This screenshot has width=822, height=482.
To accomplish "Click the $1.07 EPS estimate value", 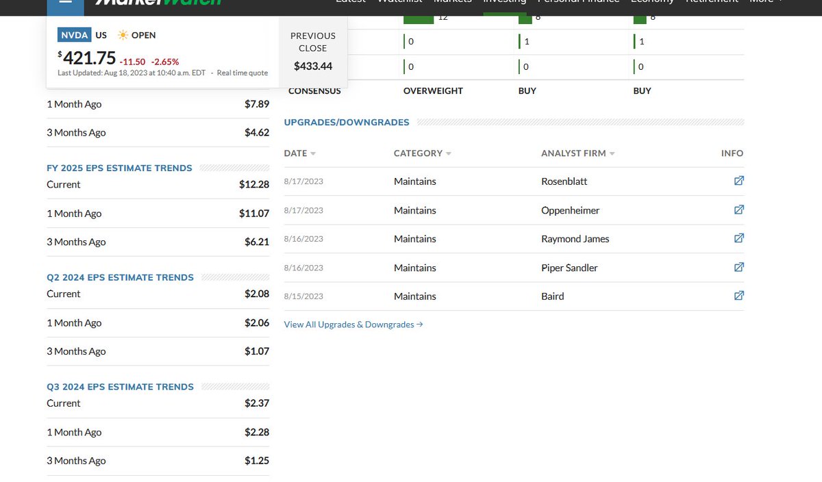I will click(257, 351).
